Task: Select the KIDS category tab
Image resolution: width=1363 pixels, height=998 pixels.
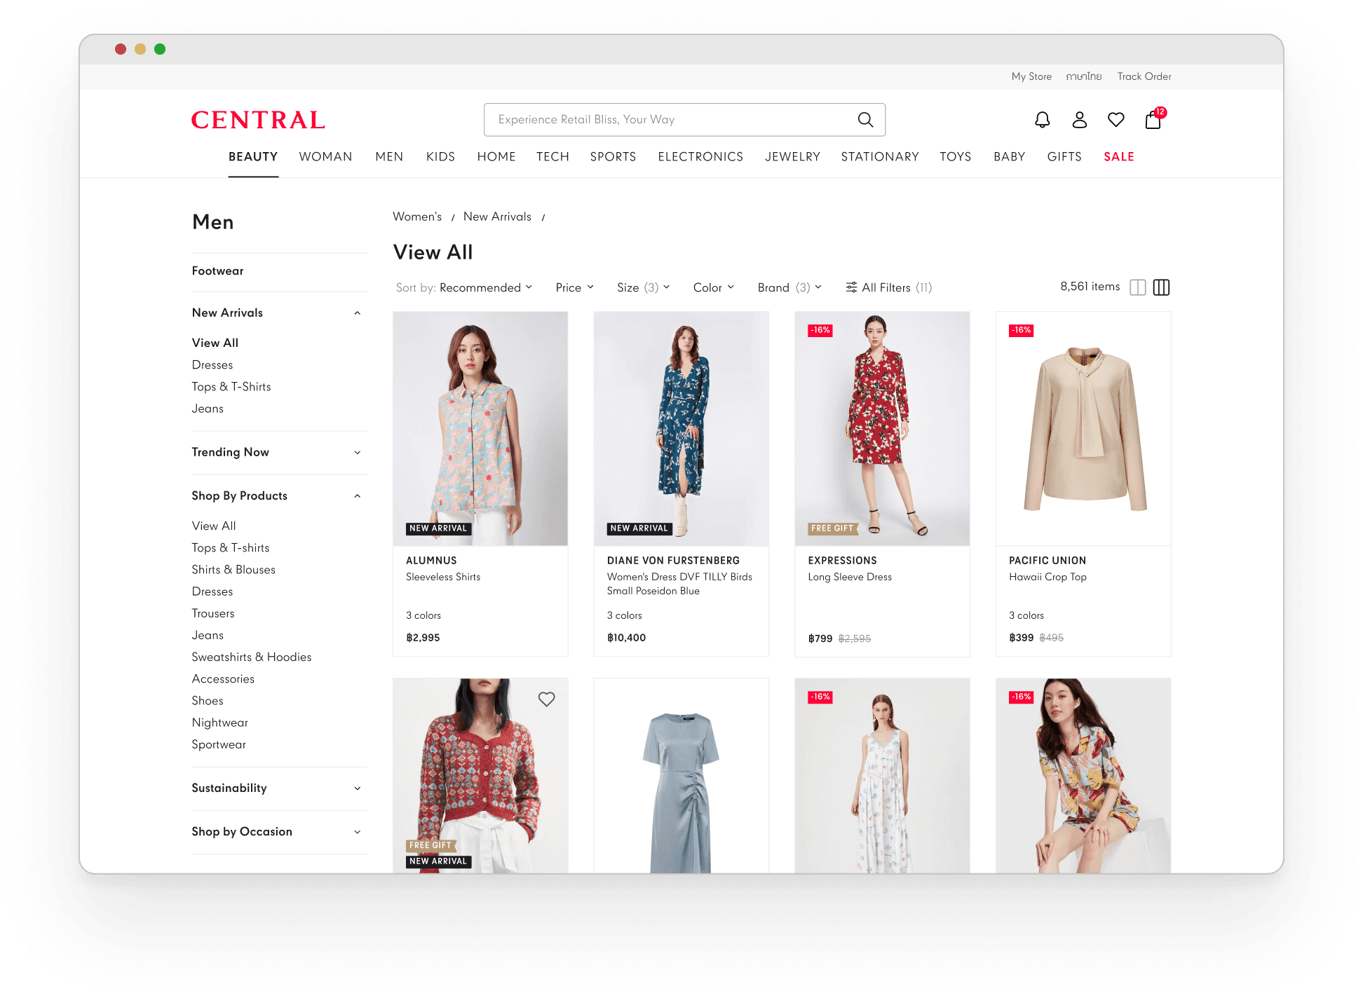Action: (440, 157)
